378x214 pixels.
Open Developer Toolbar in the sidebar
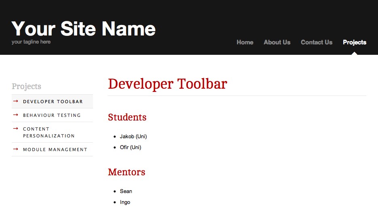point(53,102)
